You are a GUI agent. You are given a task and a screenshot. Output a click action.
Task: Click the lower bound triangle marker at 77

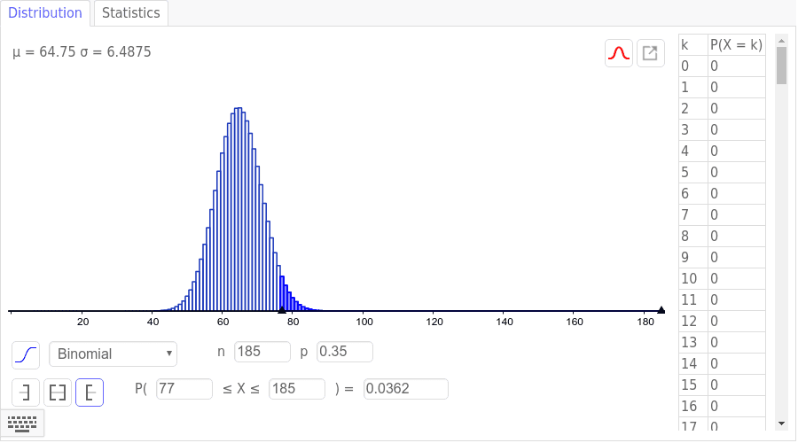[x=282, y=310]
